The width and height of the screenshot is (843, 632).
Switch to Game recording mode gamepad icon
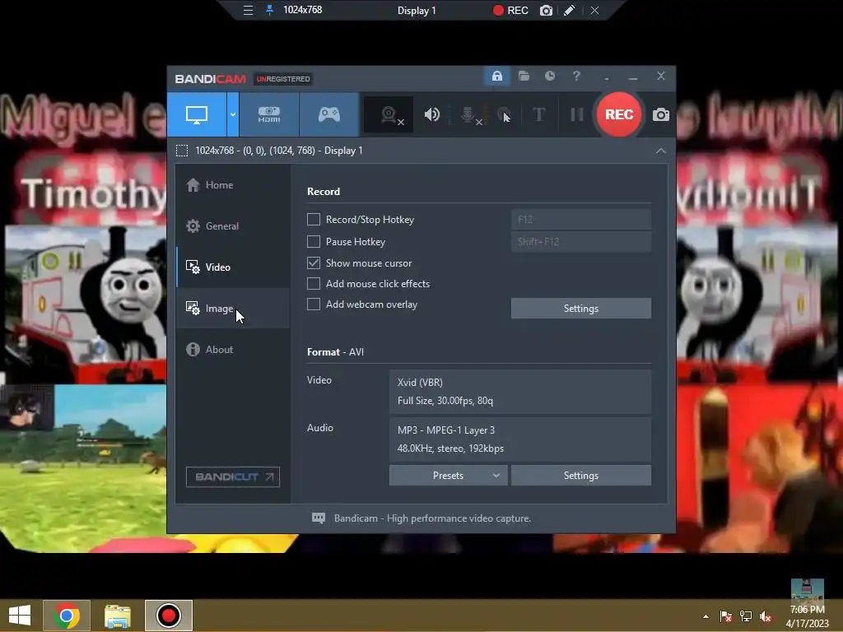coord(329,114)
